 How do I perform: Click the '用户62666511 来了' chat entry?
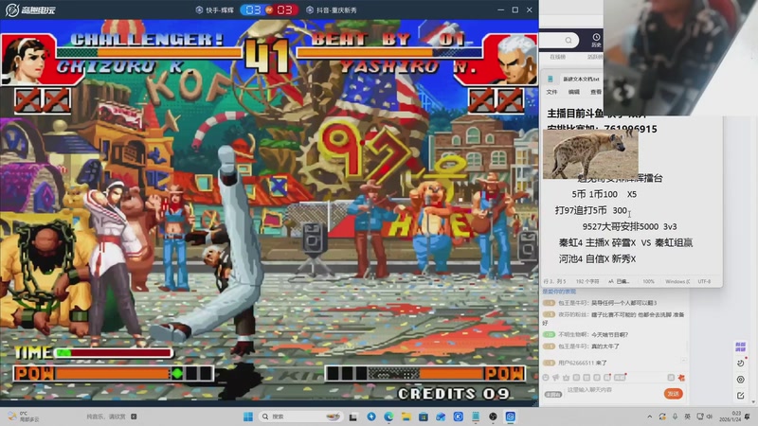[575, 363]
